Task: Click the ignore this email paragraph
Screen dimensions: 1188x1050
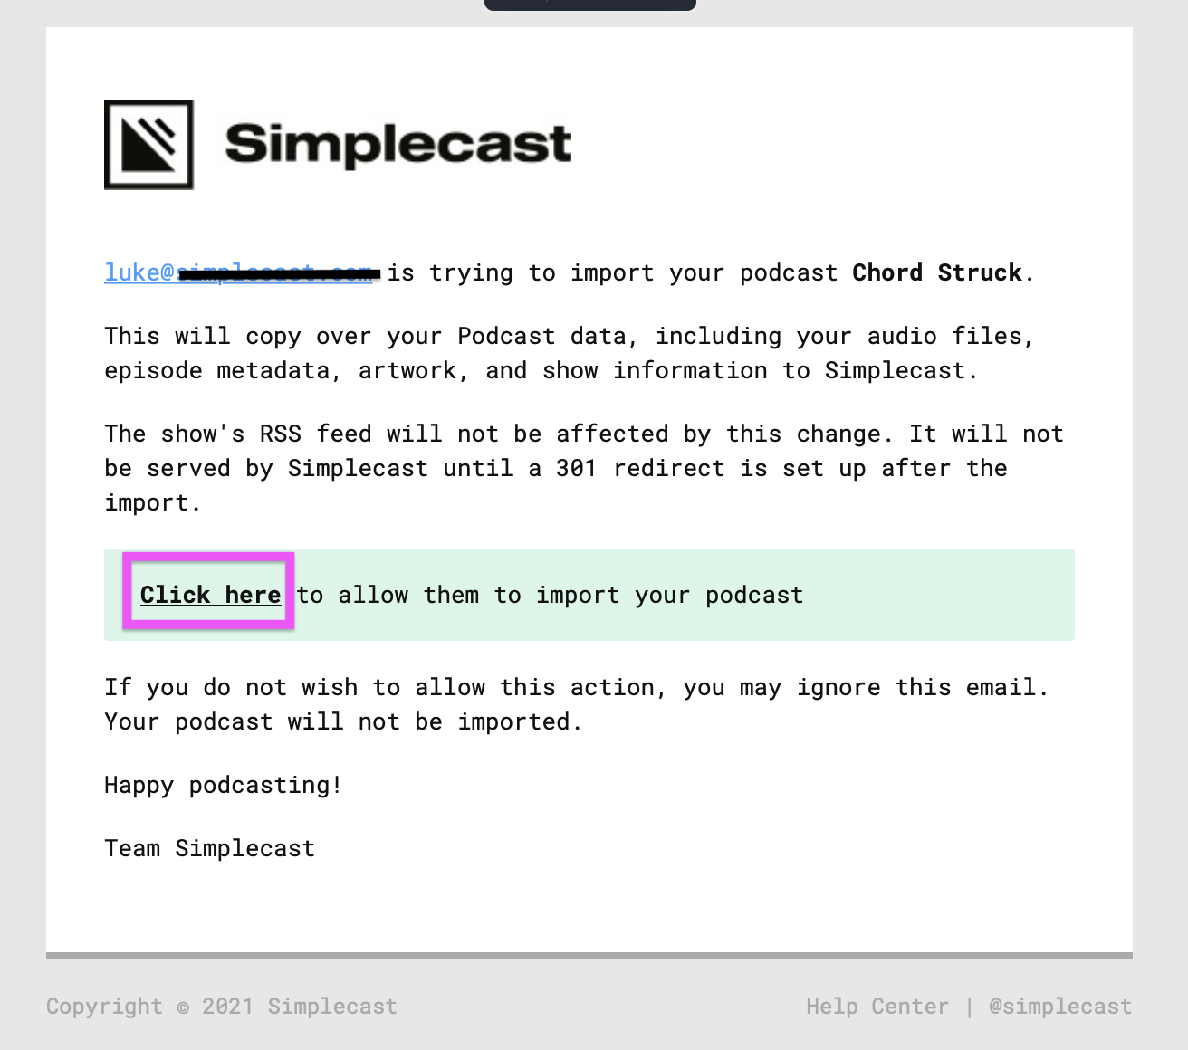Action: [577, 704]
